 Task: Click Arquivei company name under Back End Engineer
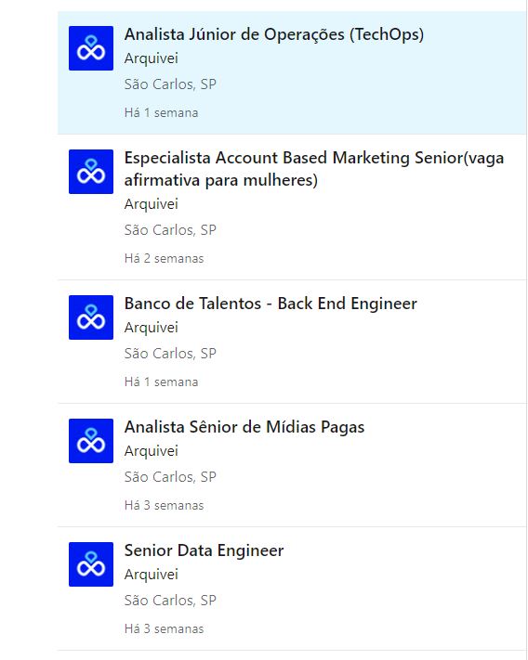point(152,327)
